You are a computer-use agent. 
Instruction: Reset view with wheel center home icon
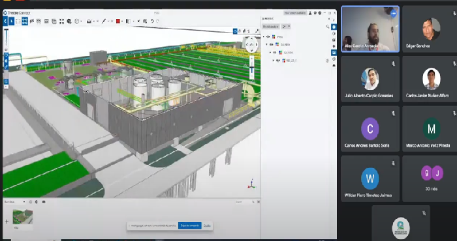coord(251,44)
